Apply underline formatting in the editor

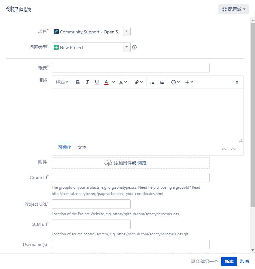tap(97, 82)
